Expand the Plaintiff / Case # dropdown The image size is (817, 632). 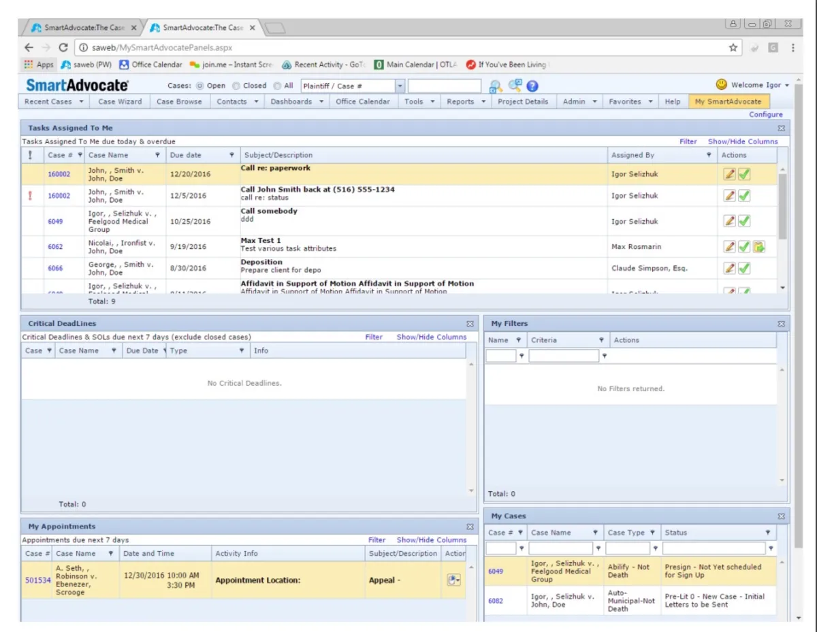click(x=400, y=86)
